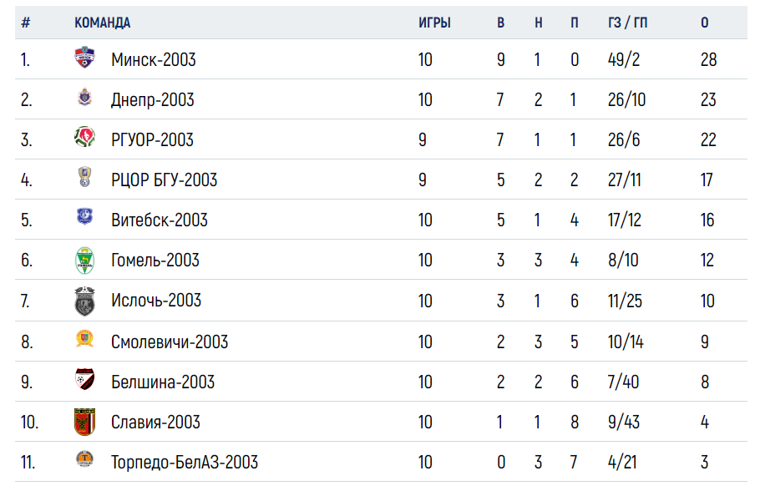Screen dimensions: 760x491
Task: Select the Витебск-2003 blue crest
Action: [x=85, y=216]
